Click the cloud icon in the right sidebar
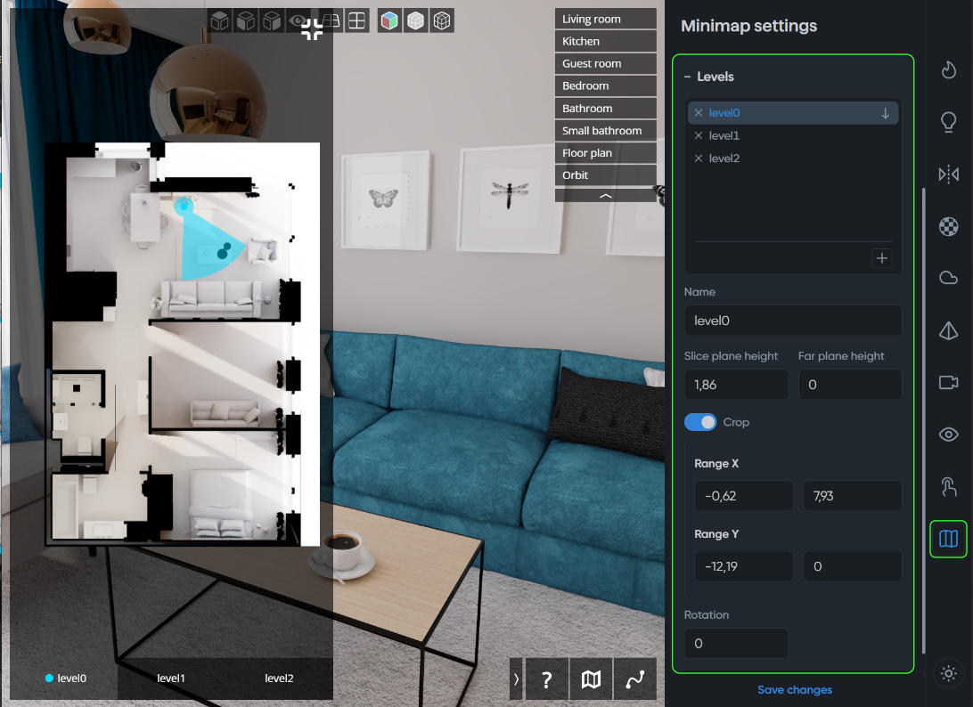973x707 pixels. [948, 278]
